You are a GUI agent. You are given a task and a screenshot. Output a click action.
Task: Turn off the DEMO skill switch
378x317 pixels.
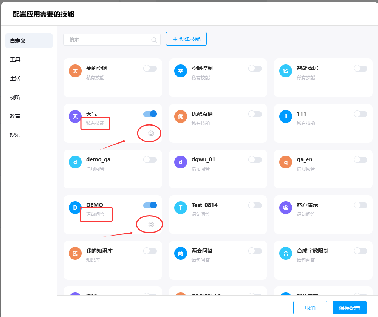coord(150,205)
